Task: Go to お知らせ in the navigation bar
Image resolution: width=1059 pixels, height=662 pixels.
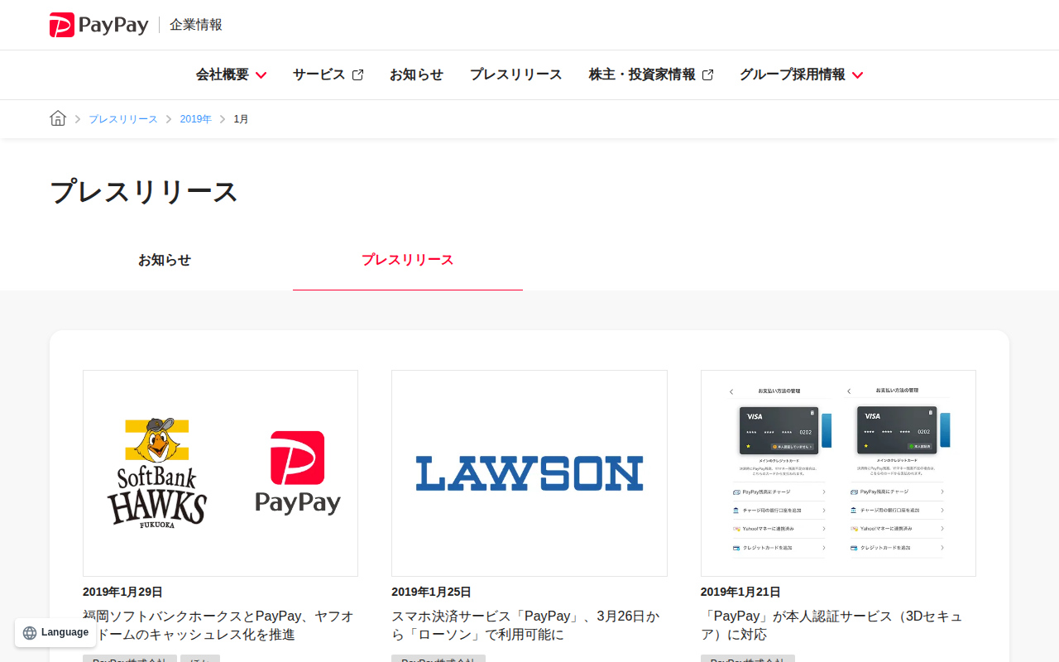Action: [x=416, y=74]
